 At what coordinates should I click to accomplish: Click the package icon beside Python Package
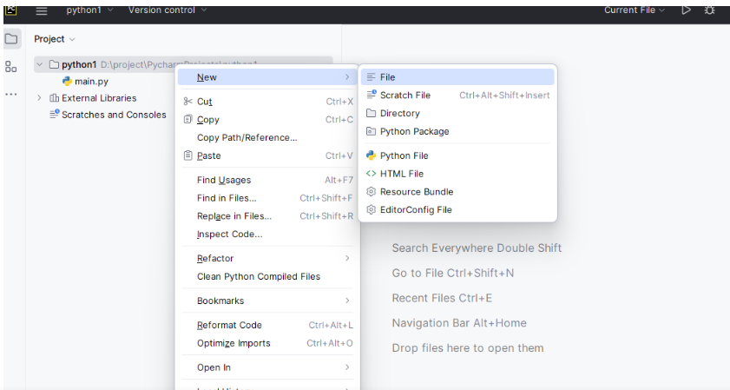click(x=371, y=131)
